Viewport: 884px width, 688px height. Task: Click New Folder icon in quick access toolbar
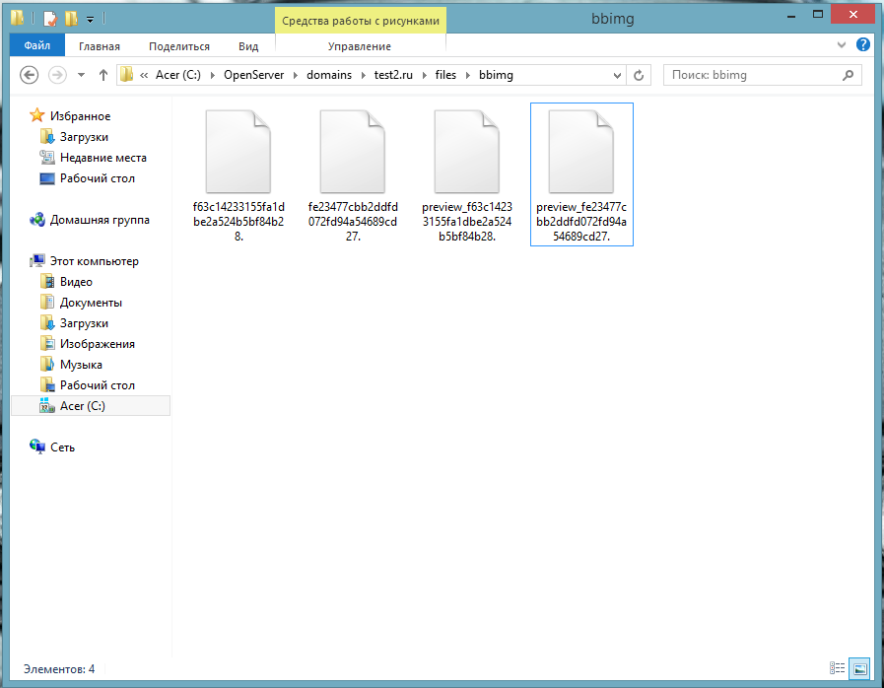point(71,18)
